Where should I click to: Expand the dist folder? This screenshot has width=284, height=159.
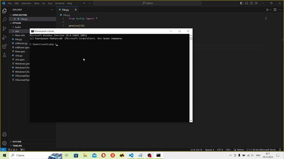(x=17, y=31)
